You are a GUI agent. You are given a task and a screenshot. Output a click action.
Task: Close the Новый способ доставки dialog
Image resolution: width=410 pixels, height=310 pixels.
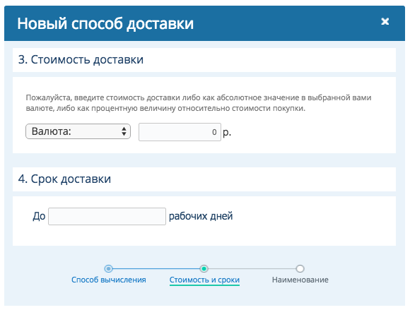click(385, 21)
